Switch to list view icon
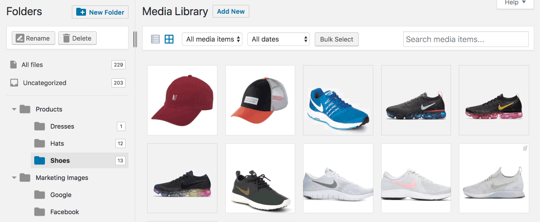Viewport: 540px width, 222px height. click(x=155, y=39)
